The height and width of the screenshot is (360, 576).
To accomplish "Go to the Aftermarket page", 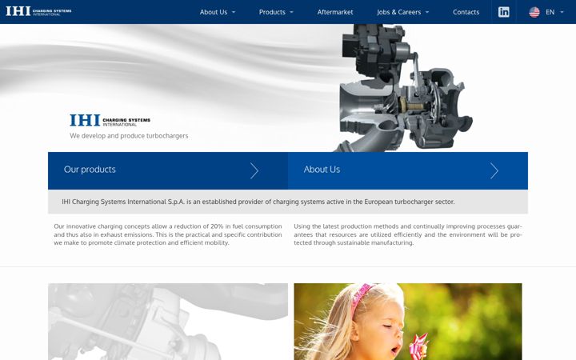I will [x=335, y=12].
